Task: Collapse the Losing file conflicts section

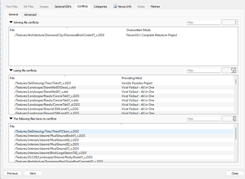Action: 11,70
